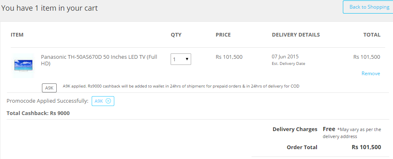The width and height of the screenshot is (393, 159).
Task: Remove the Panasonic TV from cart
Action: click(371, 74)
